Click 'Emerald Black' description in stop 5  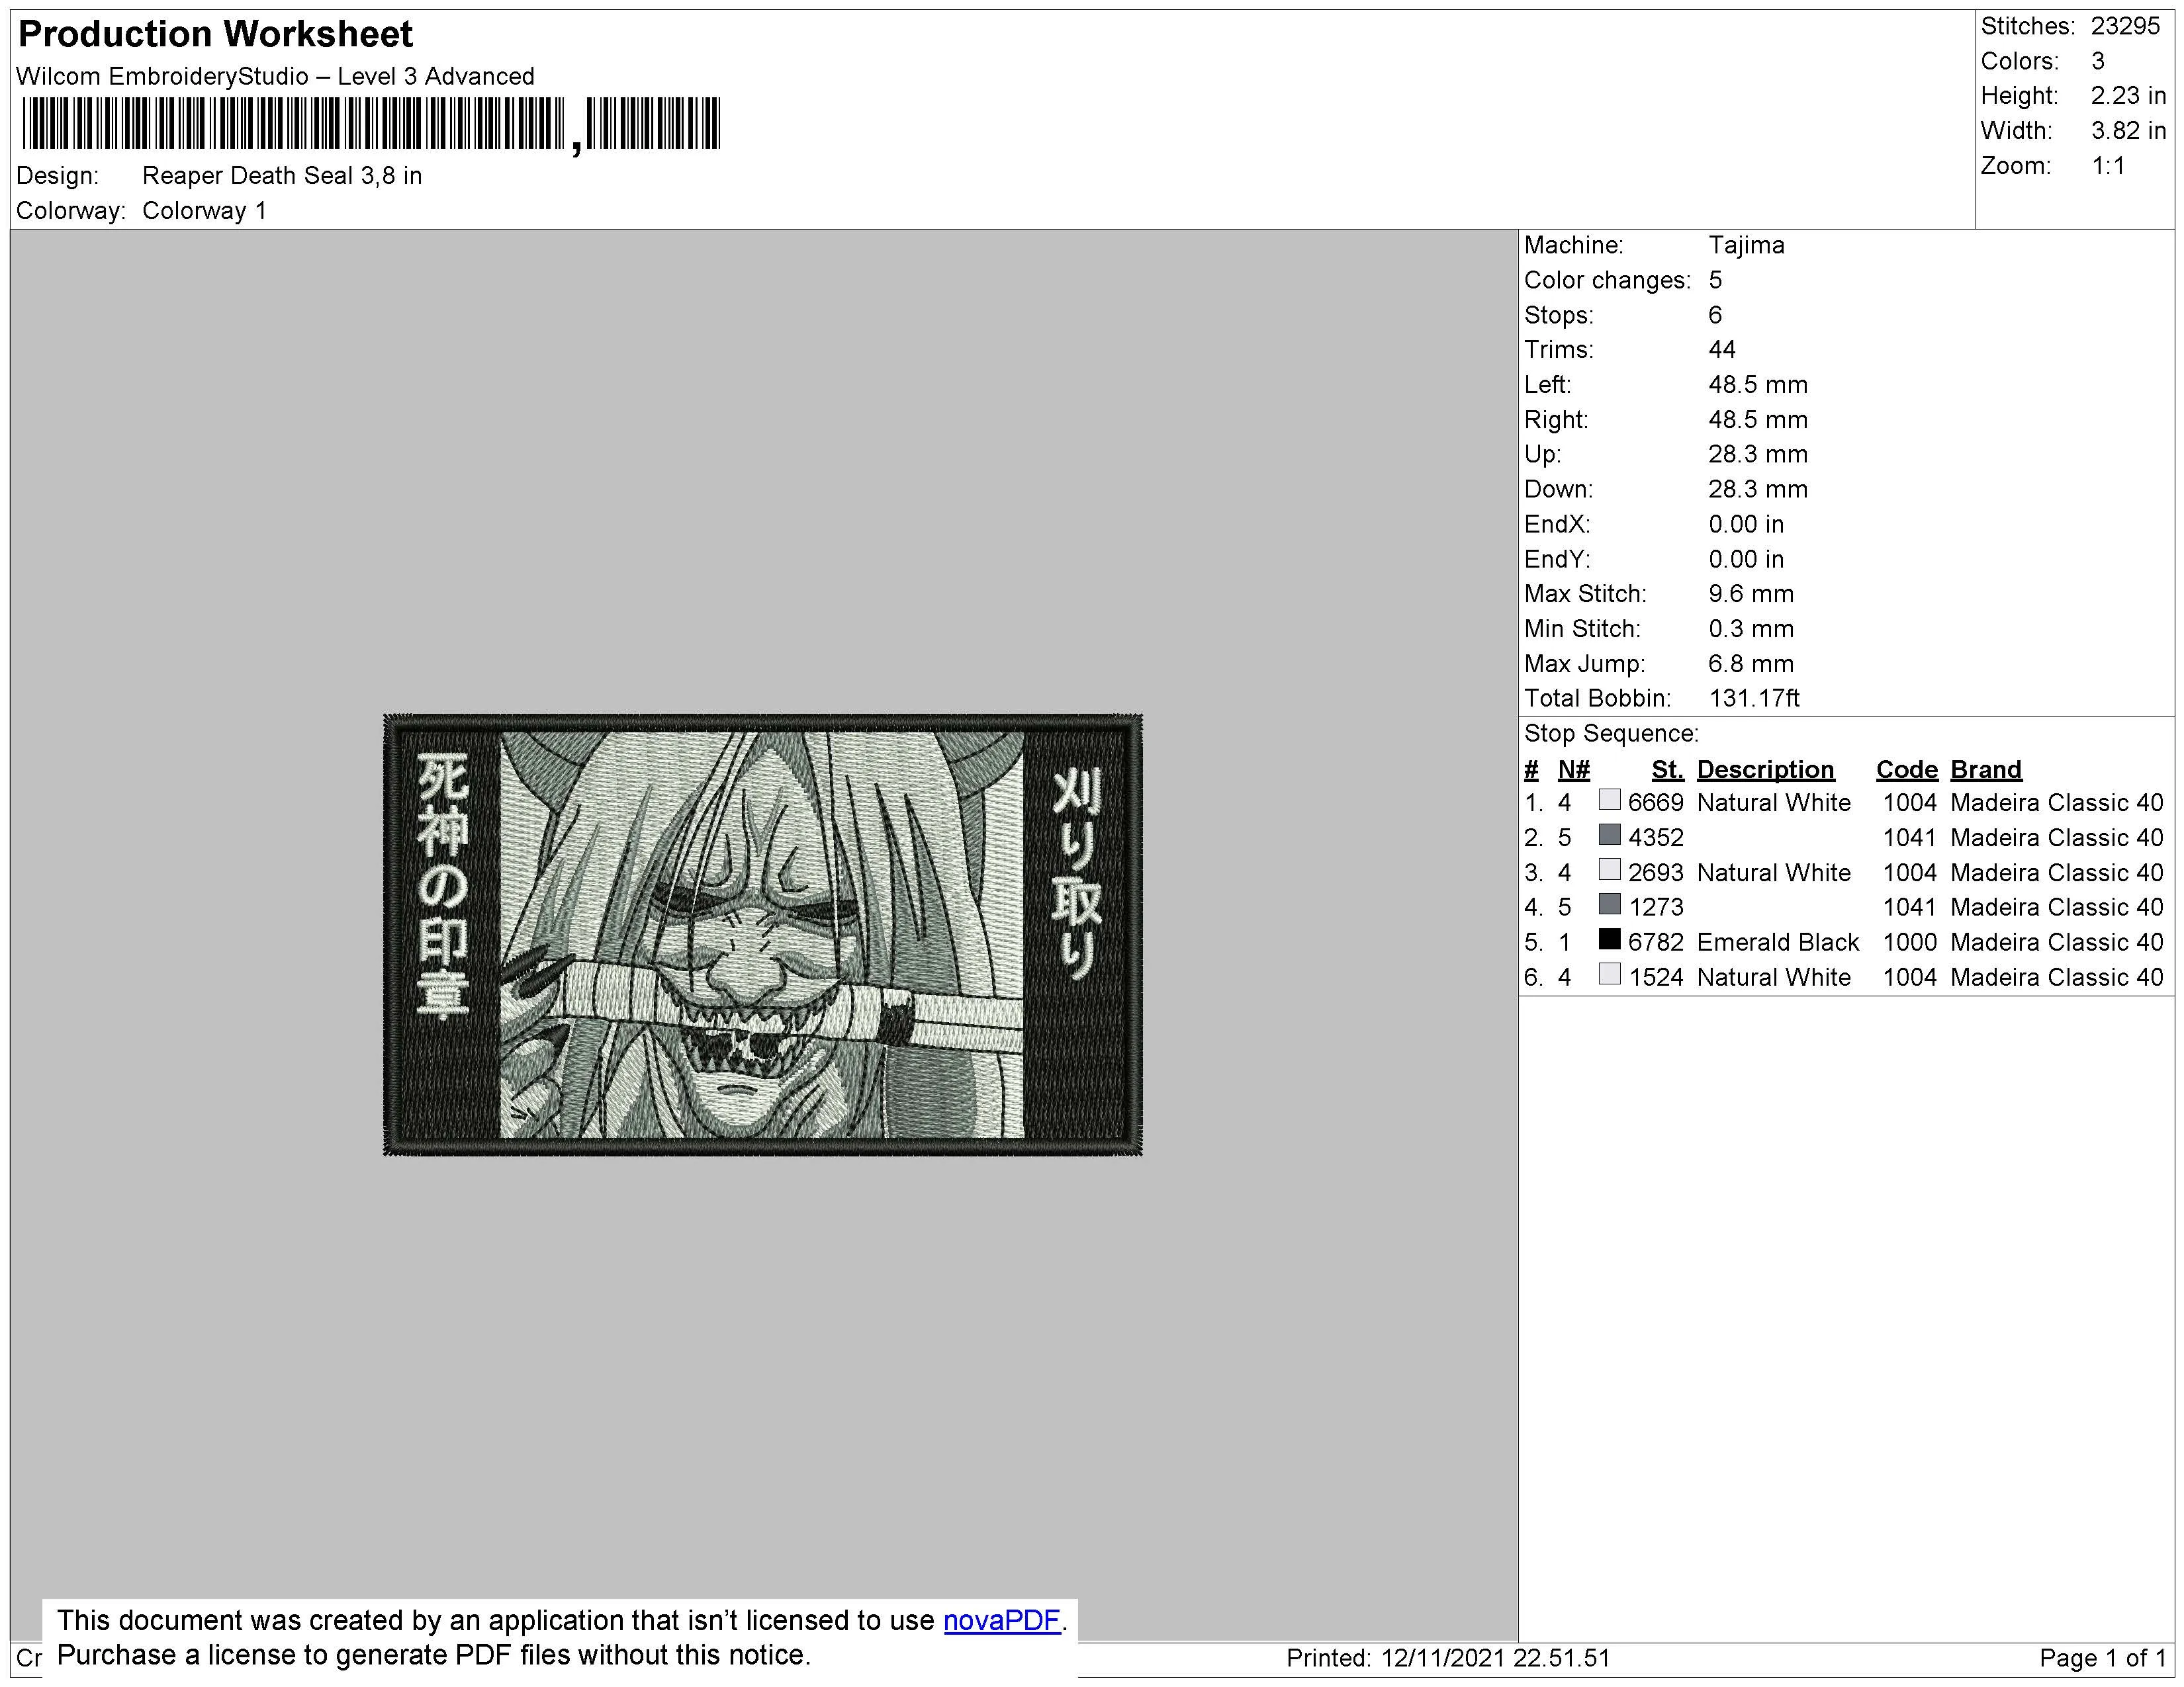tap(1778, 943)
